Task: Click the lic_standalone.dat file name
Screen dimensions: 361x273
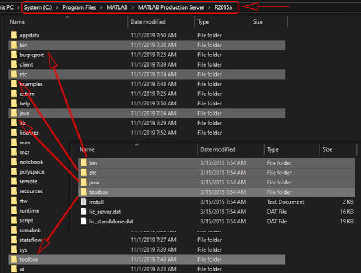Action: (111, 222)
